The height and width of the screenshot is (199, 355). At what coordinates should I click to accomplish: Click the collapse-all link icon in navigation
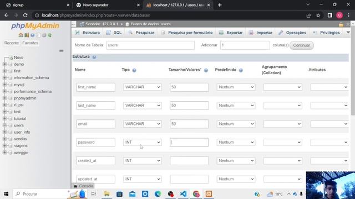[x=62, y=51]
